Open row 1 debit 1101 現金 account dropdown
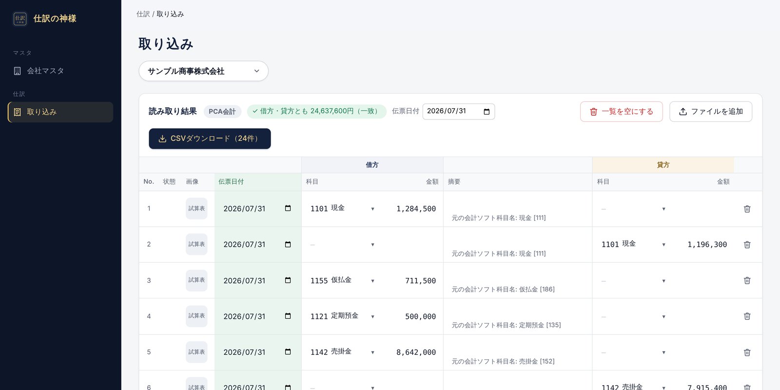This screenshot has width=780, height=390. 342,209
